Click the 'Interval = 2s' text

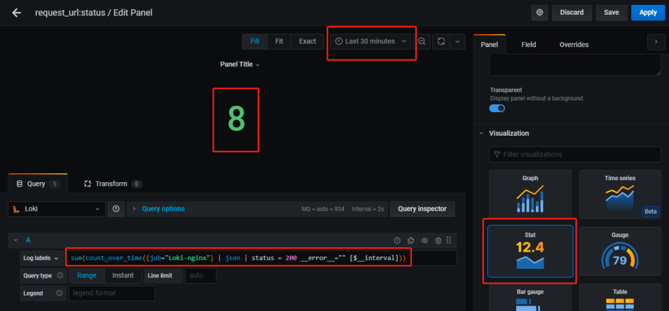coord(369,209)
